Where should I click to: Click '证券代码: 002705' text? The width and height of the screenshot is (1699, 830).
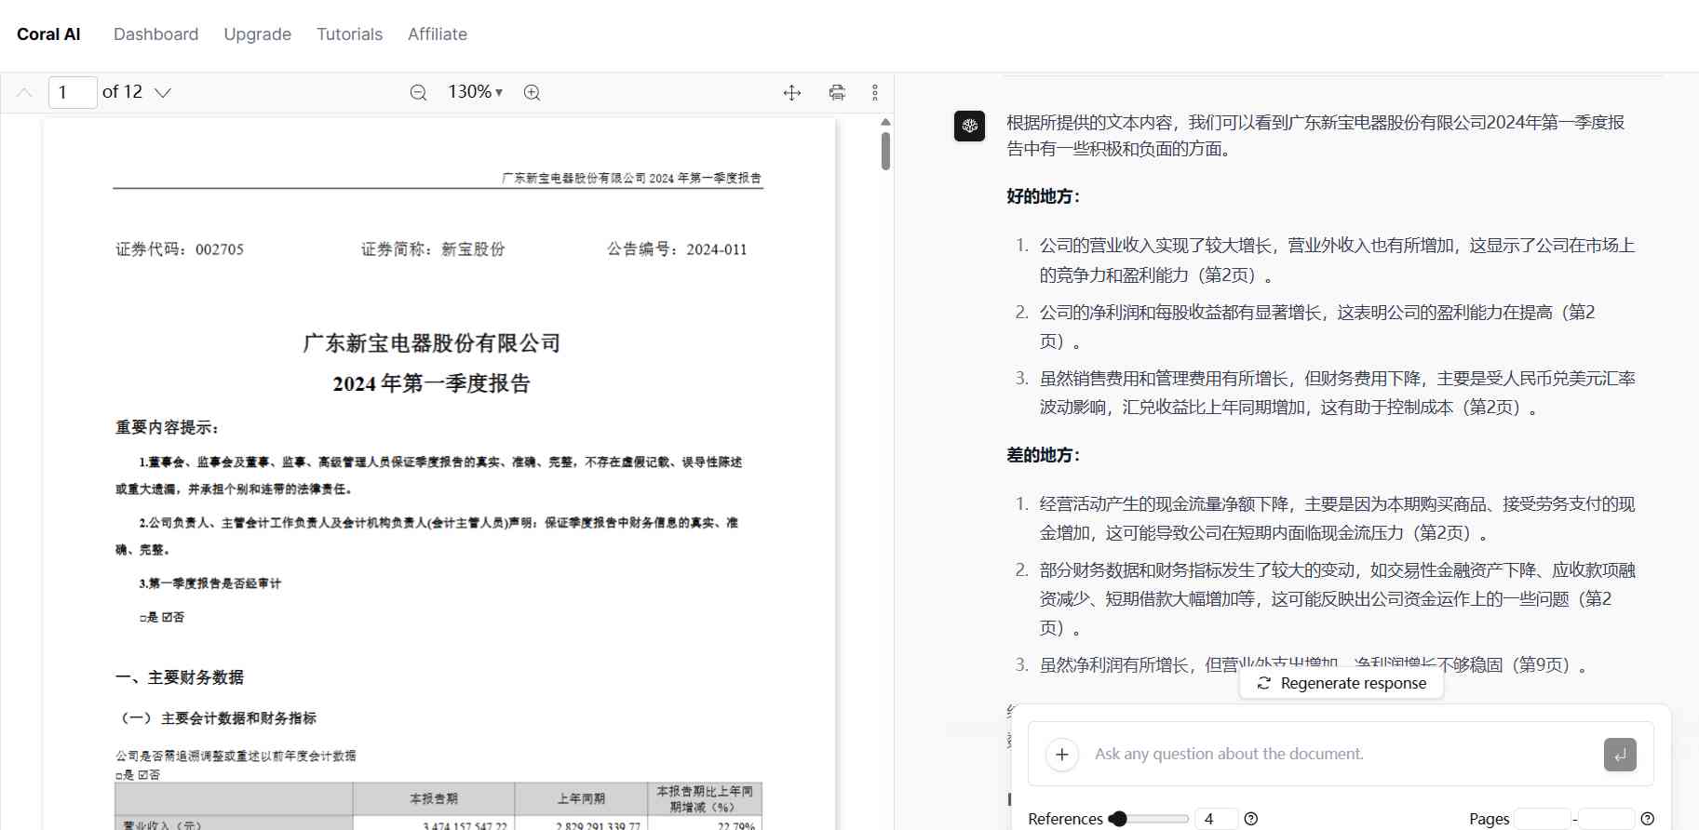(180, 249)
